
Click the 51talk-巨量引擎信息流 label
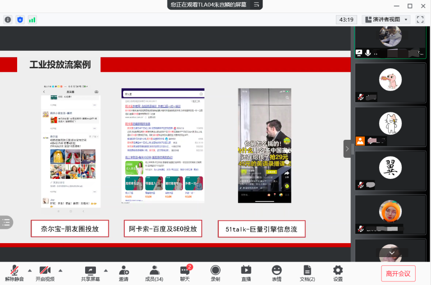click(x=261, y=229)
